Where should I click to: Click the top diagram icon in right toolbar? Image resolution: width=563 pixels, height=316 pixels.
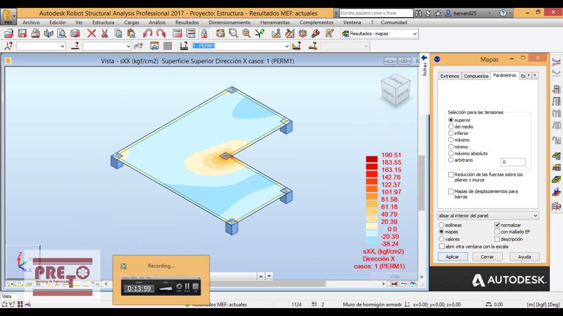click(556, 62)
